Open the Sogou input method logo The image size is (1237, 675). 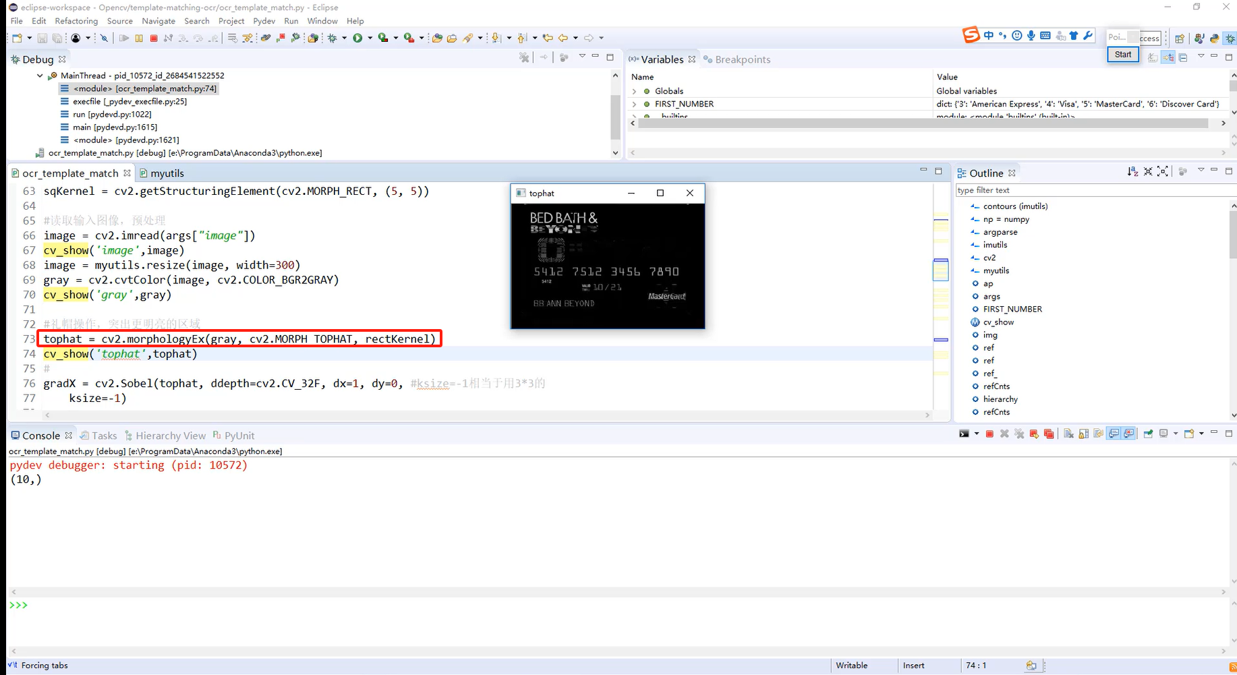(971, 35)
